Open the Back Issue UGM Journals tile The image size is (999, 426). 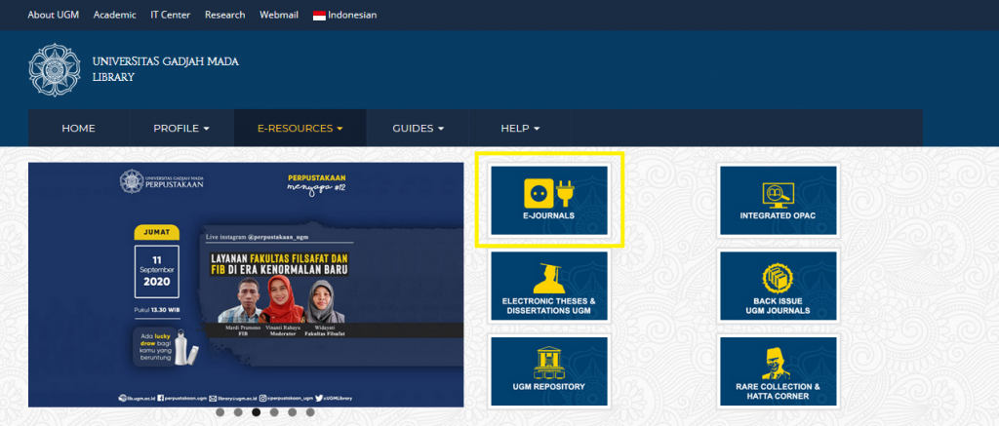(778, 286)
